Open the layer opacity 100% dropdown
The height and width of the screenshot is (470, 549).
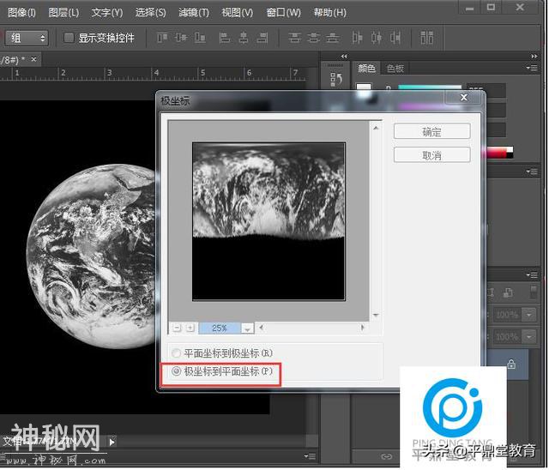click(x=529, y=315)
